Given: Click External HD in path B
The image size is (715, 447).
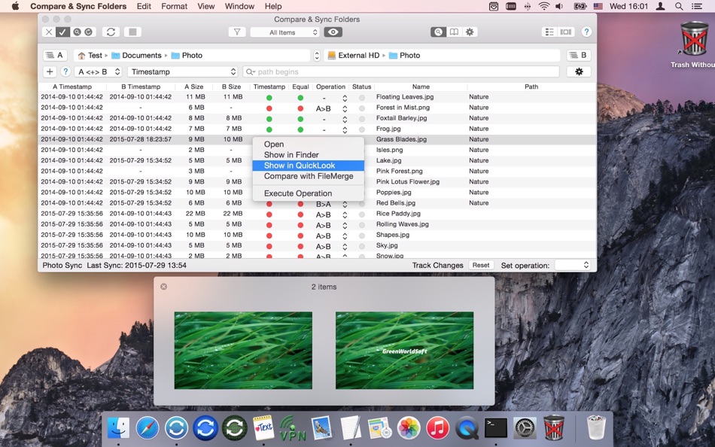Looking at the screenshot, I should click(354, 55).
